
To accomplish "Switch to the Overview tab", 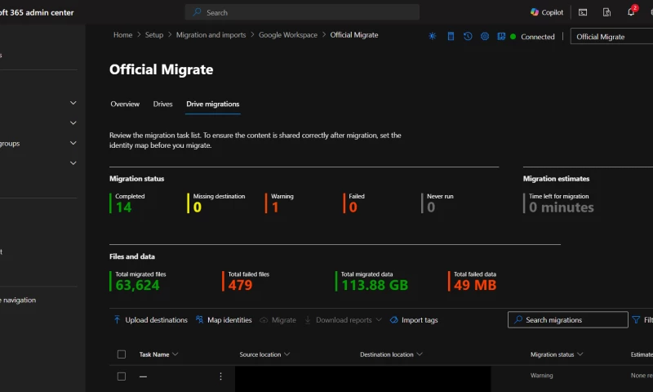I will tap(125, 105).
